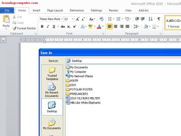
Task: Click the Borders icon
Action: [154, 27]
